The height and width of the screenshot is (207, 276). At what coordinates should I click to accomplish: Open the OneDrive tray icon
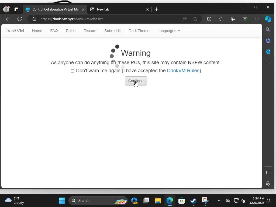coord(228,201)
